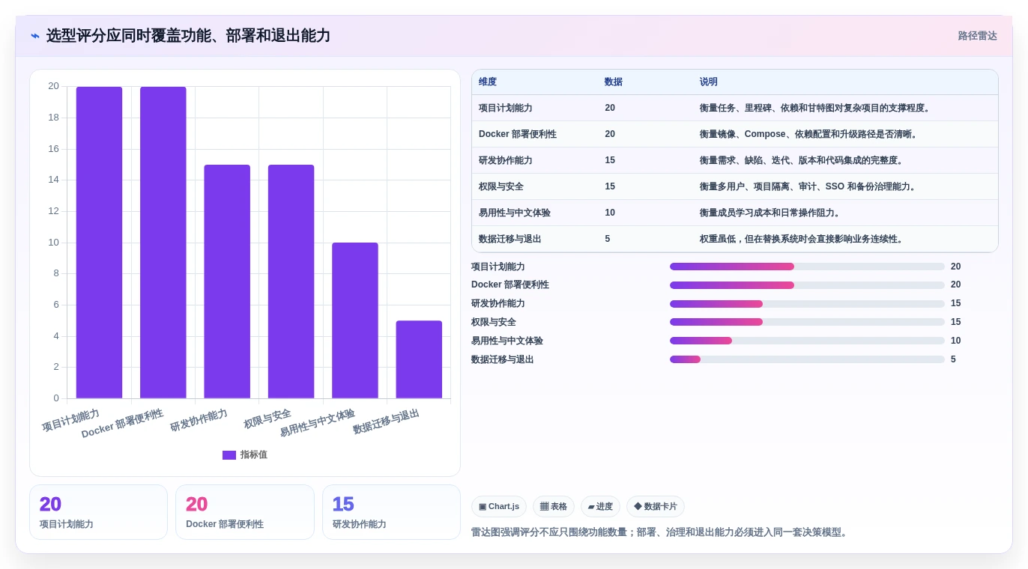Click the 数据 column header
This screenshot has height=569, width=1028.
tap(614, 82)
